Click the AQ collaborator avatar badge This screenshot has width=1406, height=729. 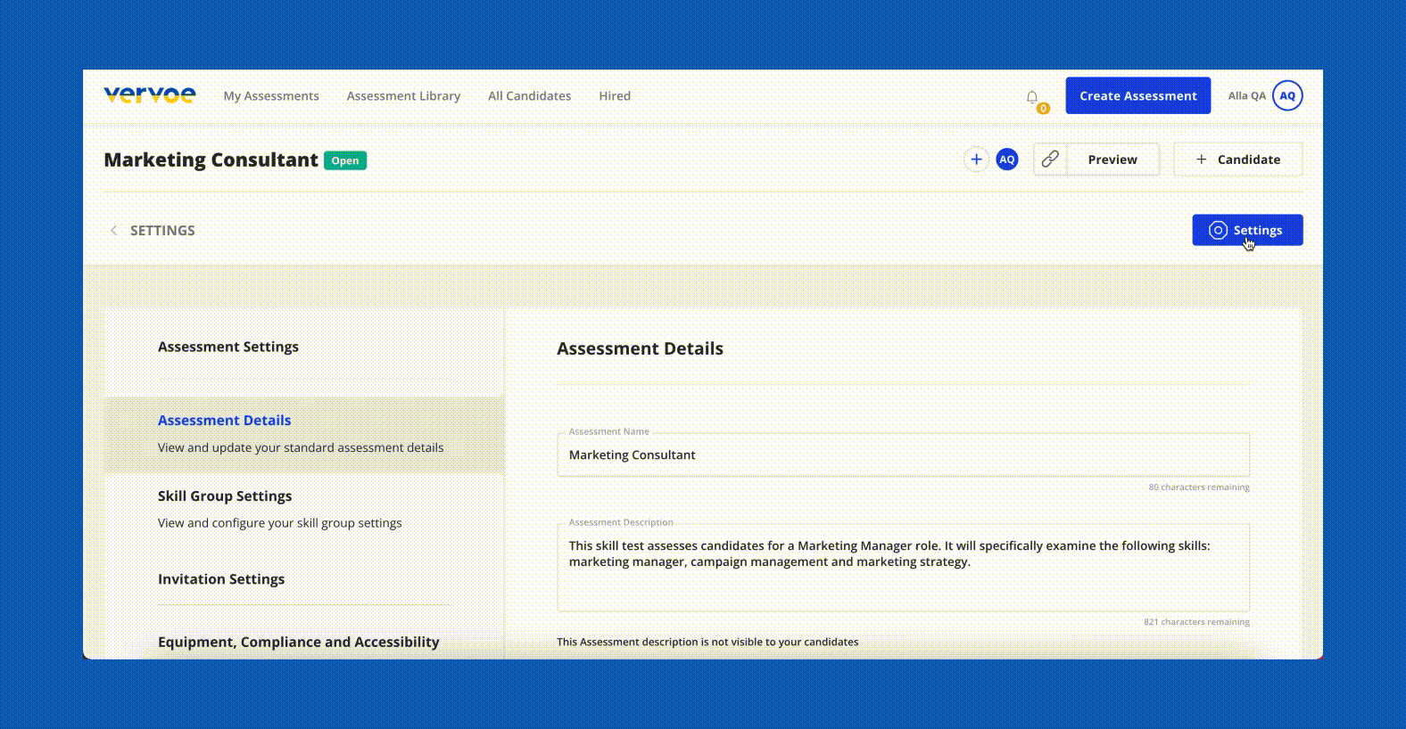coord(1007,160)
